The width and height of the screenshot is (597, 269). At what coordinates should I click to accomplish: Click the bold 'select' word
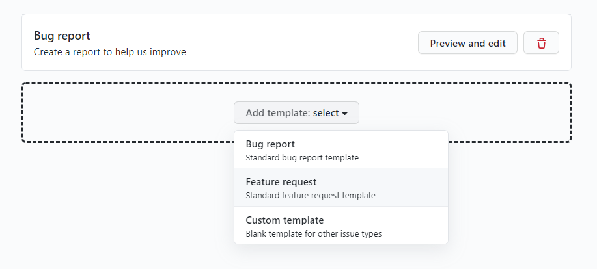coord(326,113)
